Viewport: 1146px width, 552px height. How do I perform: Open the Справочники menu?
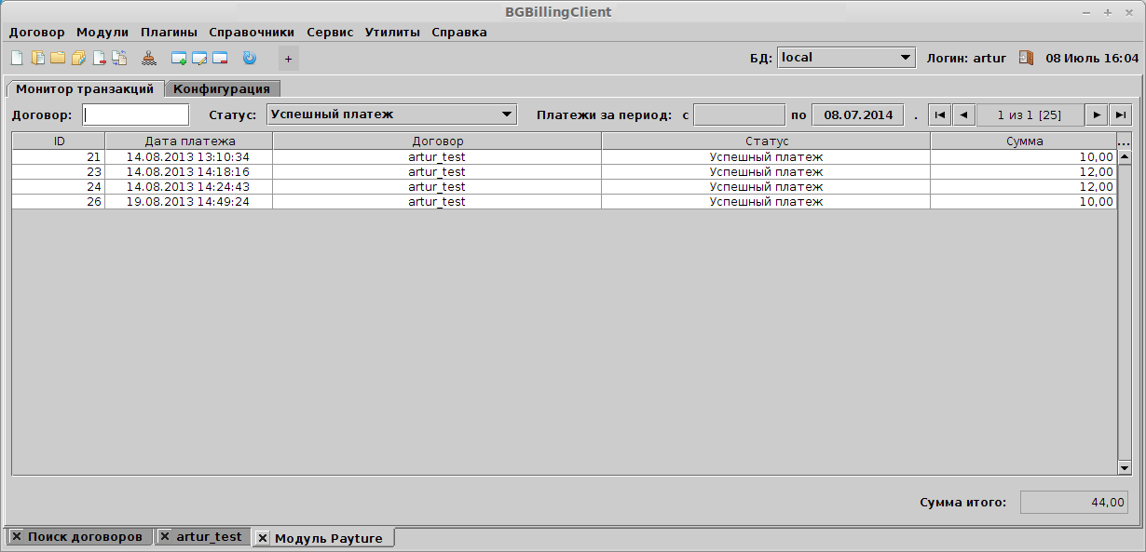252,31
